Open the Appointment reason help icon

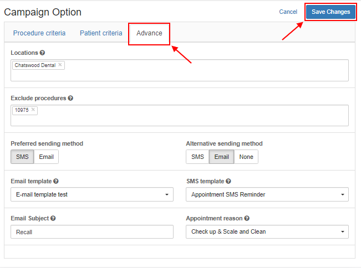247,218
